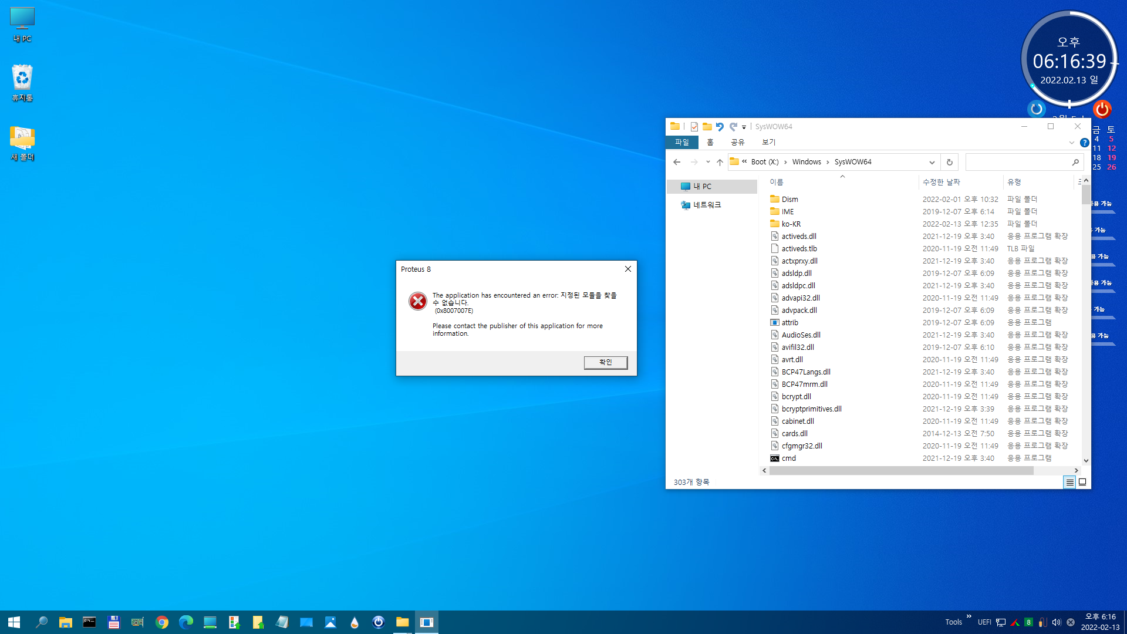Click the horizontal scrollbar right arrow in Explorer
The width and height of the screenshot is (1127, 634).
1076,470
